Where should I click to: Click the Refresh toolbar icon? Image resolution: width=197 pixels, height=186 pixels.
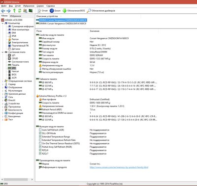(x=20, y=11)
